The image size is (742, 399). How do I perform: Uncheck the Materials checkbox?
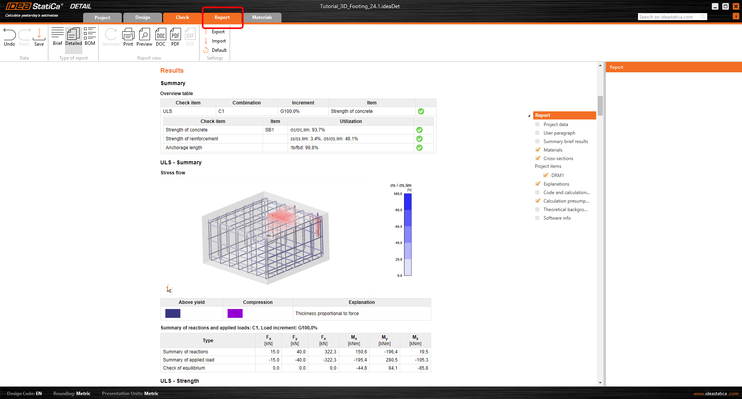[x=537, y=150]
